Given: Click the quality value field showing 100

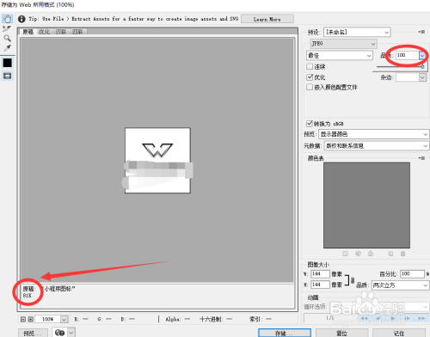Looking at the screenshot, I should tap(408, 55).
